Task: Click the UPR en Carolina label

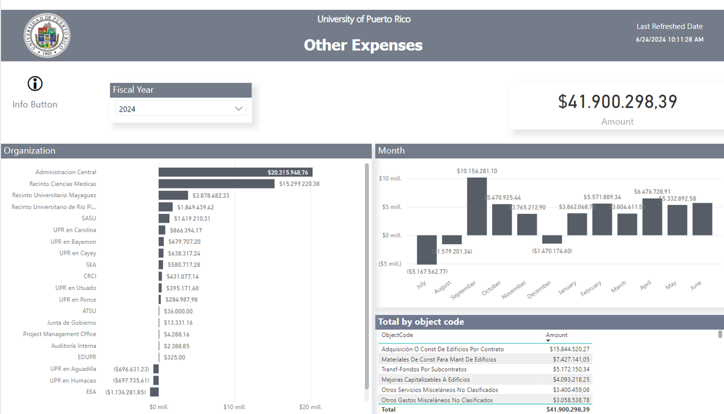Action: pos(74,230)
